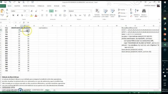Click the fill down arrow icon
The width and height of the screenshot is (168, 94).
[131, 13]
